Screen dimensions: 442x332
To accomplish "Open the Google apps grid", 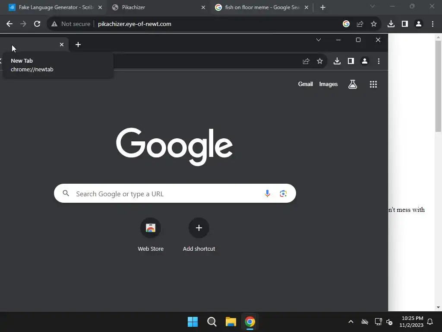I will (x=373, y=84).
